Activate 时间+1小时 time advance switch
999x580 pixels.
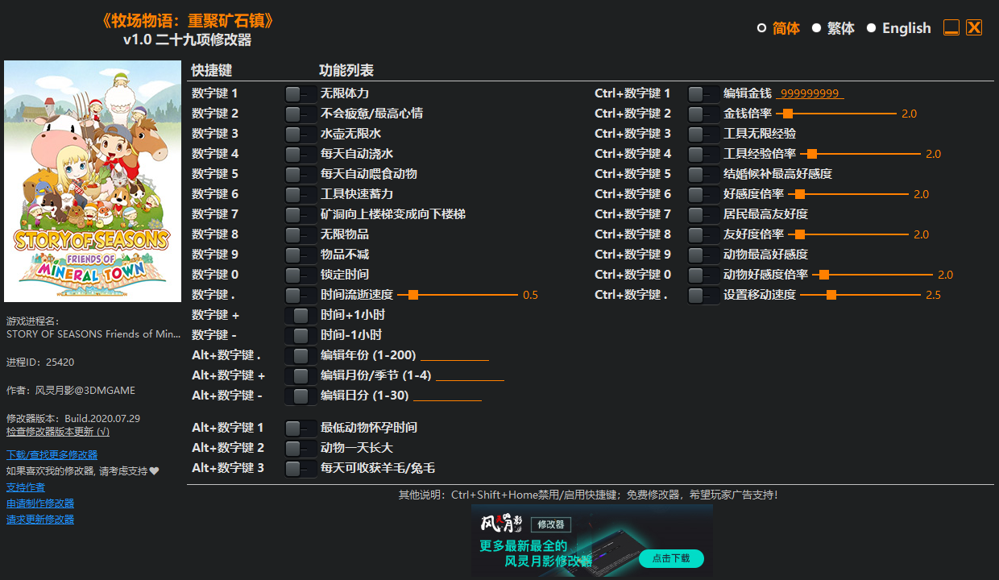click(300, 314)
